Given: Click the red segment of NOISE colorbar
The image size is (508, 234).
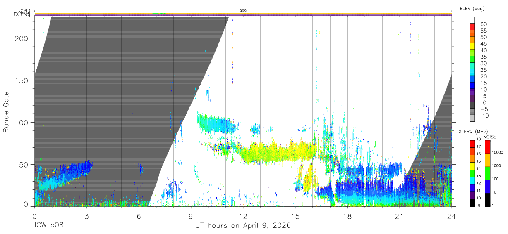Looking at the screenshot, I should click(487, 147).
